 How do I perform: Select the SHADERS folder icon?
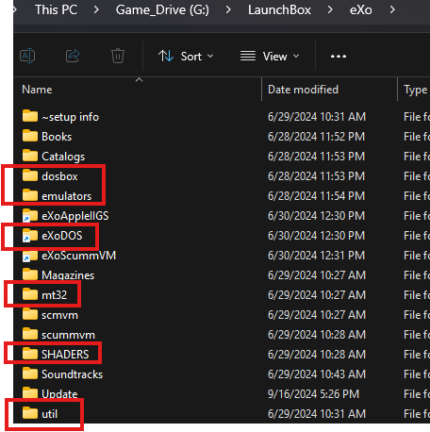click(x=30, y=354)
